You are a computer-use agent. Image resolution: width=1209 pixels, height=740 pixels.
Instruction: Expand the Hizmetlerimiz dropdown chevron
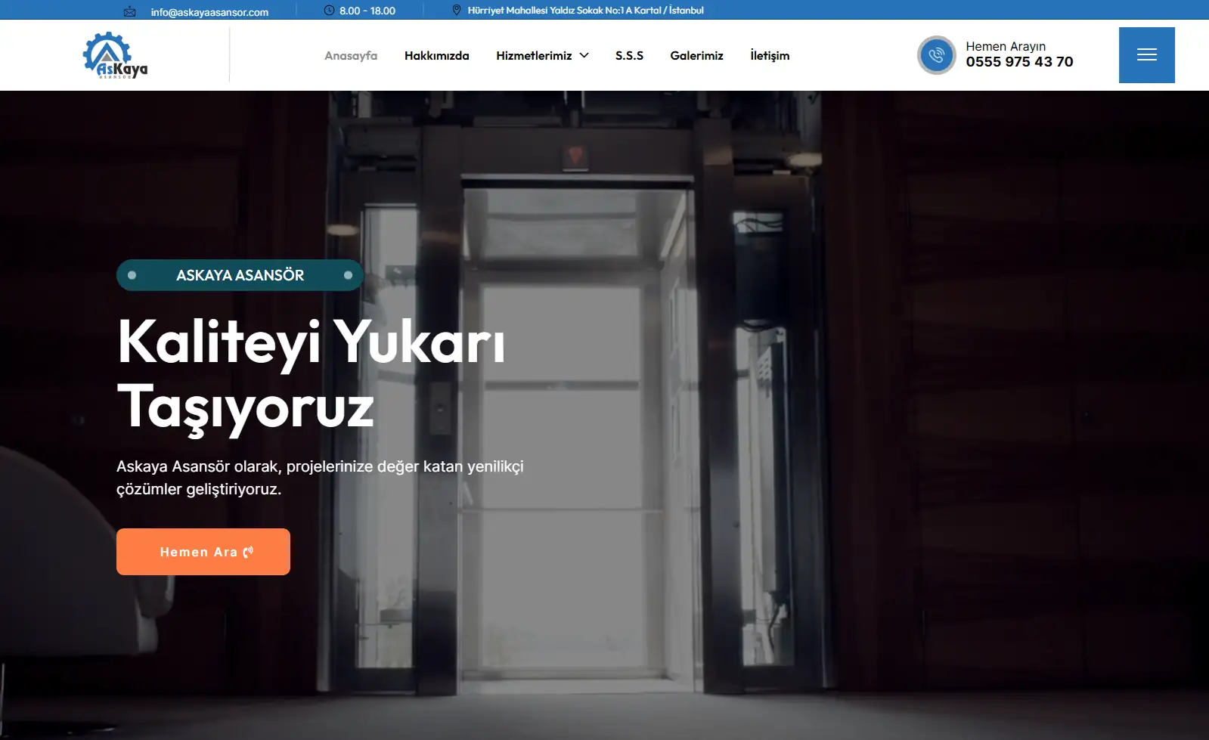pos(584,56)
